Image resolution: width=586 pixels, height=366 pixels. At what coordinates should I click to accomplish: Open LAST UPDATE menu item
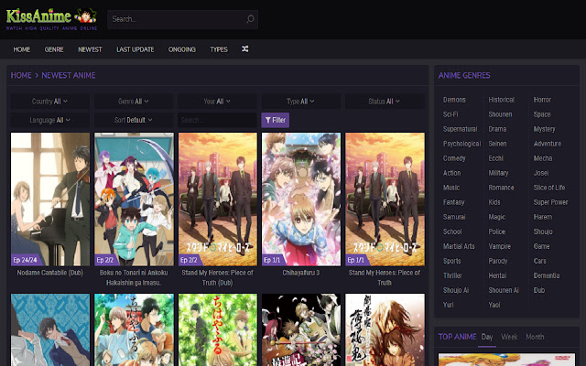[x=136, y=49]
